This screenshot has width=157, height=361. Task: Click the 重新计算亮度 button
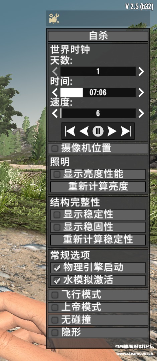point(98,187)
